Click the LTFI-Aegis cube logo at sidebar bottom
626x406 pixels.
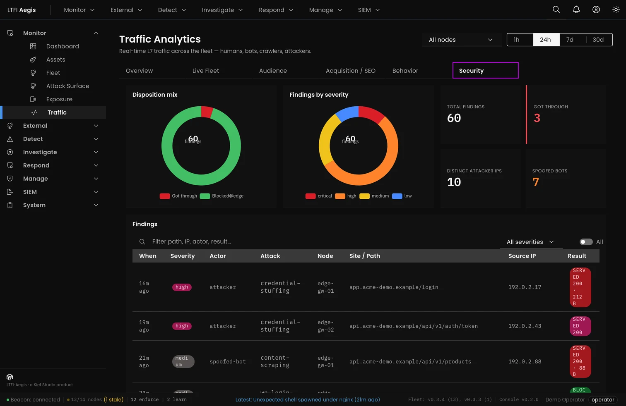pos(10,377)
